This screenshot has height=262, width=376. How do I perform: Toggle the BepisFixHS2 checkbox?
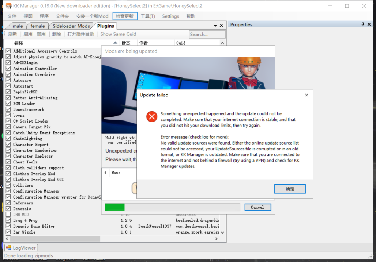tap(8, 92)
